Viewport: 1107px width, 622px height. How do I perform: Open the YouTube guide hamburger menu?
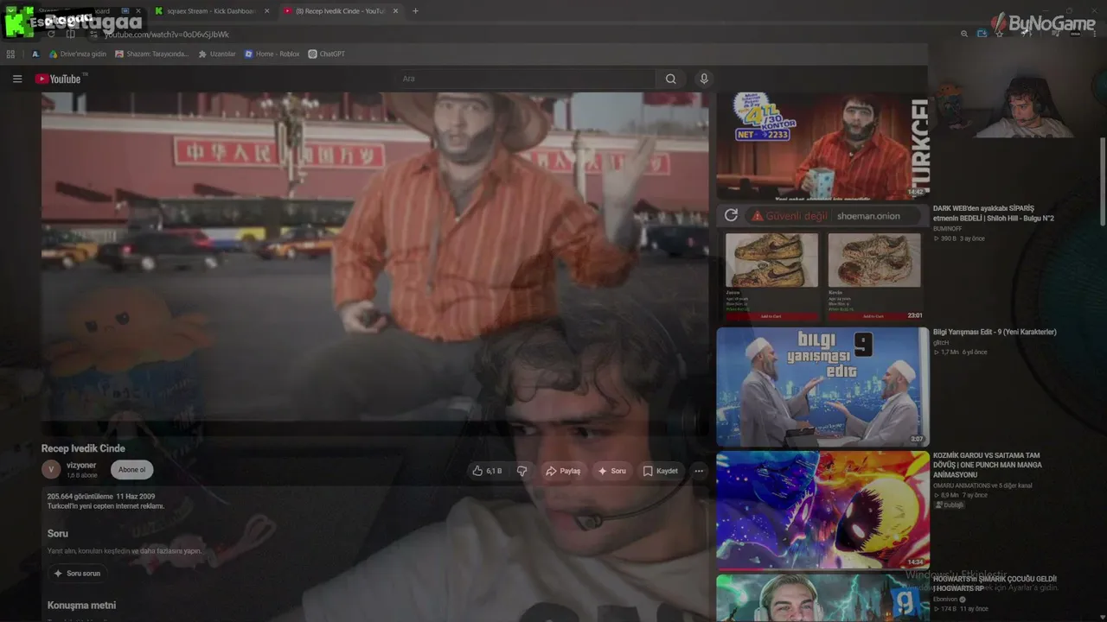[x=17, y=79]
